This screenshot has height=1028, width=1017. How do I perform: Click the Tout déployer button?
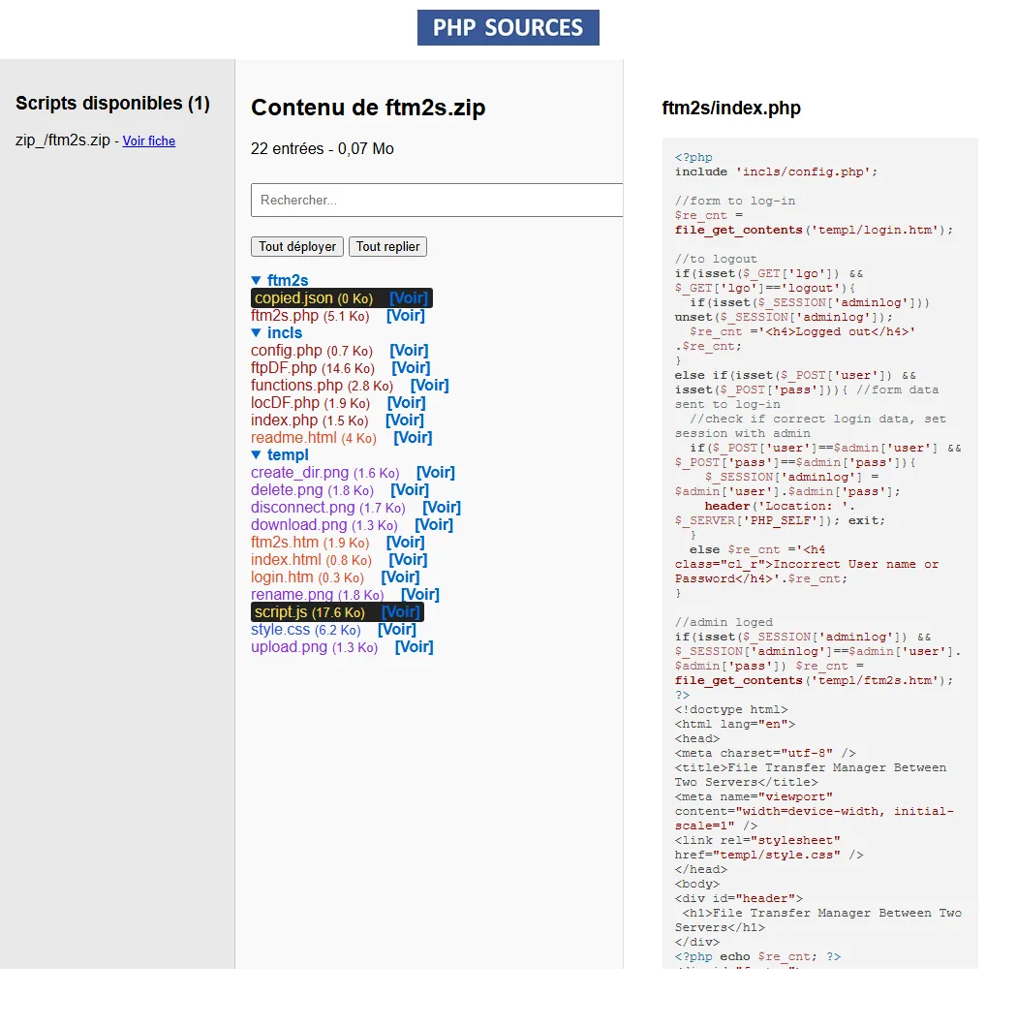pos(296,247)
